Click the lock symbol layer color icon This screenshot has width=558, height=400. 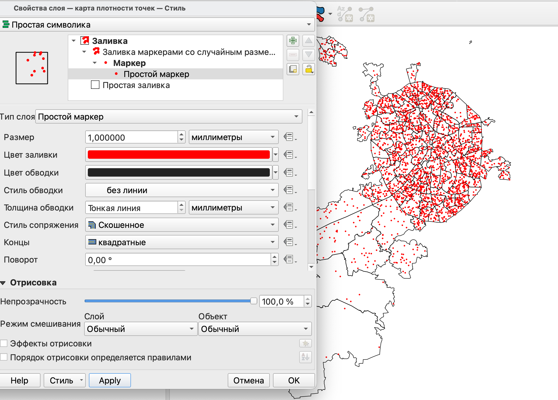coord(308,69)
